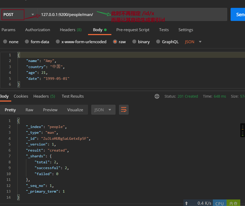Click the "result": "created" response line

(x=47, y=150)
